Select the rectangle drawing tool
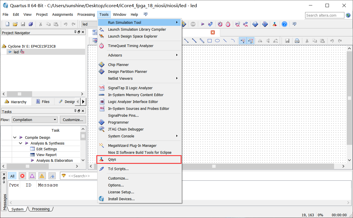 (210, 41)
